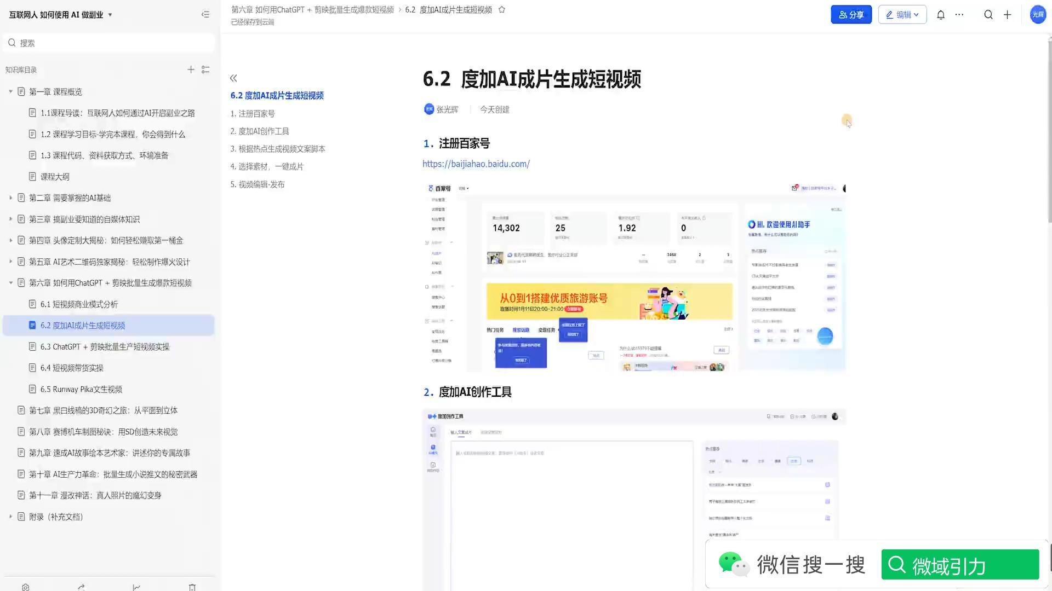This screenshot has height=591, width=1052.
Task: Click the top-right search magnifier icon
Action: click(x=988, y=15)
